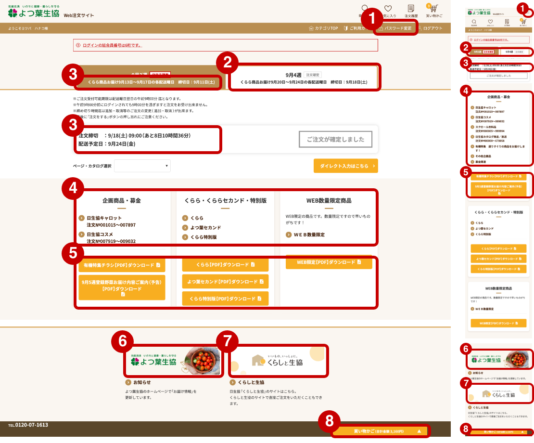This screenshot has width=534, height=443.
Task: Go to カテゴリTOP in the desktop nav bar
Action: coord(323,28)
